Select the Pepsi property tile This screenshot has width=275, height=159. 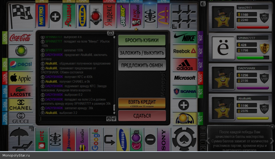(21, 65)
